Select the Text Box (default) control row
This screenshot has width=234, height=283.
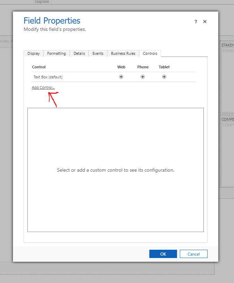click(48, 77)
